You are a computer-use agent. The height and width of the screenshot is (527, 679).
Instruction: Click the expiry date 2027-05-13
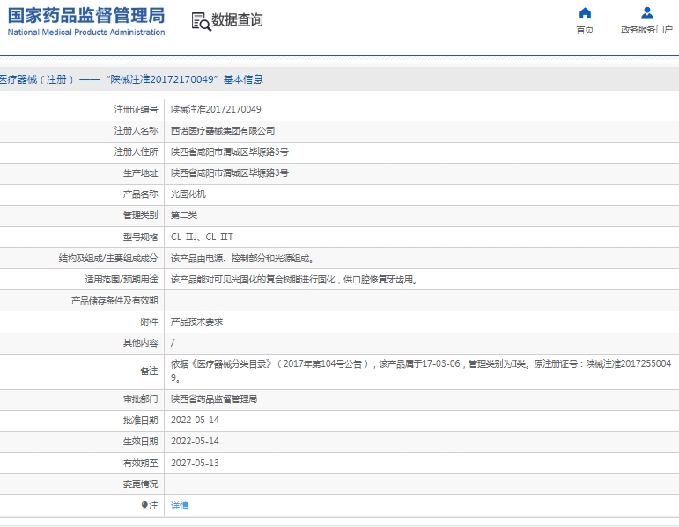pyautogui.click(x=195, y=463)
